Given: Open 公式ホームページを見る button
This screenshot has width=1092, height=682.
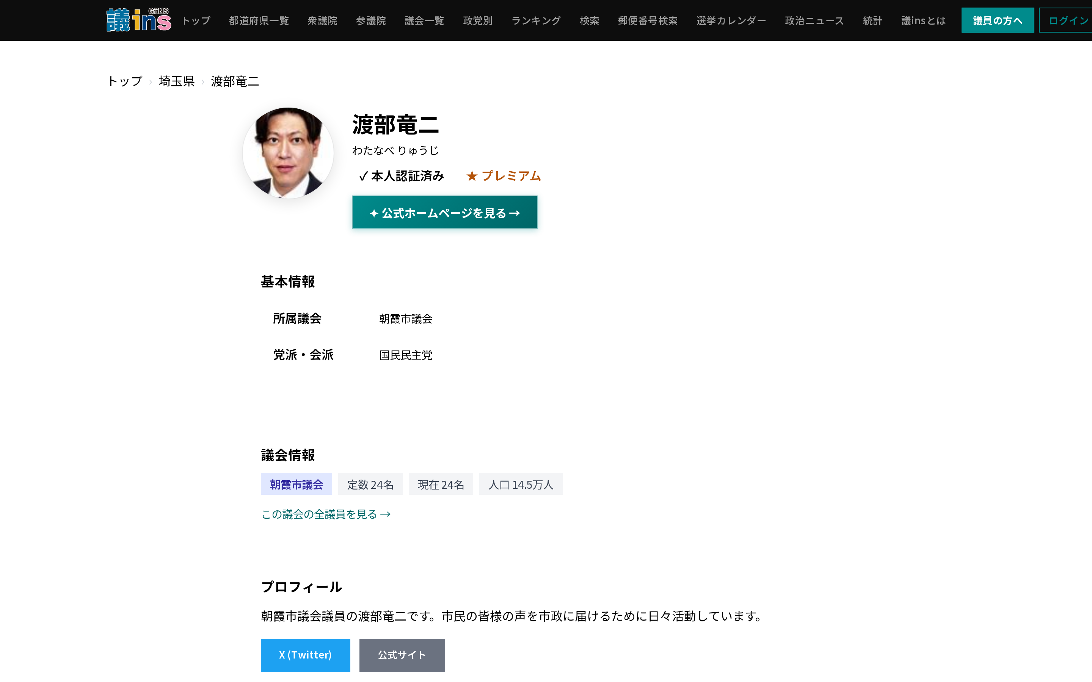Looking at the screenshot, I should [x=444, y=213].
